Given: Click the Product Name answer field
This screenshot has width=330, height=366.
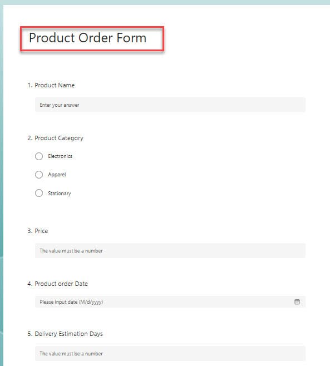Looking at the screenshot, I should [x=170, y=105].
